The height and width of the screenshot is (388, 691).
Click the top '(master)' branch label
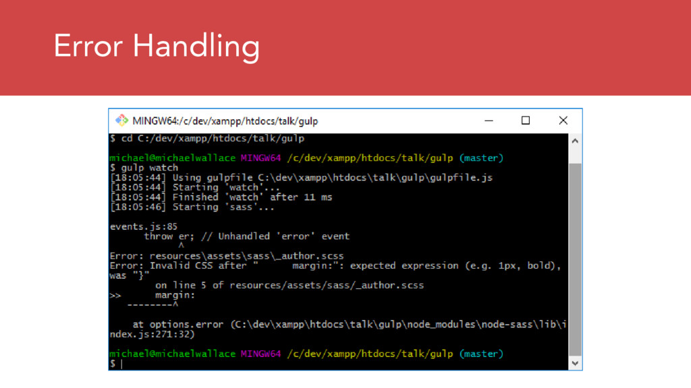tap(481, 158)
